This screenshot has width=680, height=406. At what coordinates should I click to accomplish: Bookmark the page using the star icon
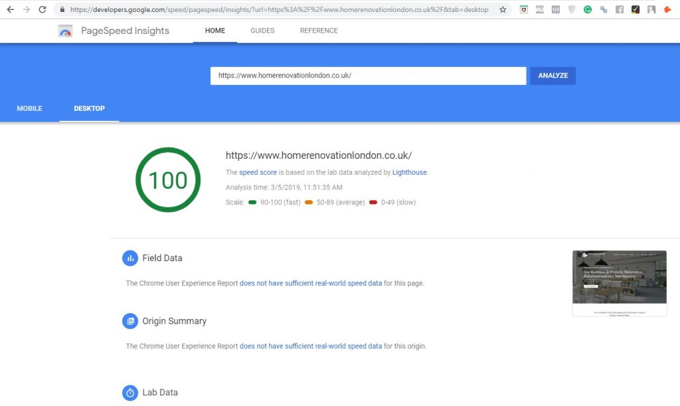pos(501,9)
